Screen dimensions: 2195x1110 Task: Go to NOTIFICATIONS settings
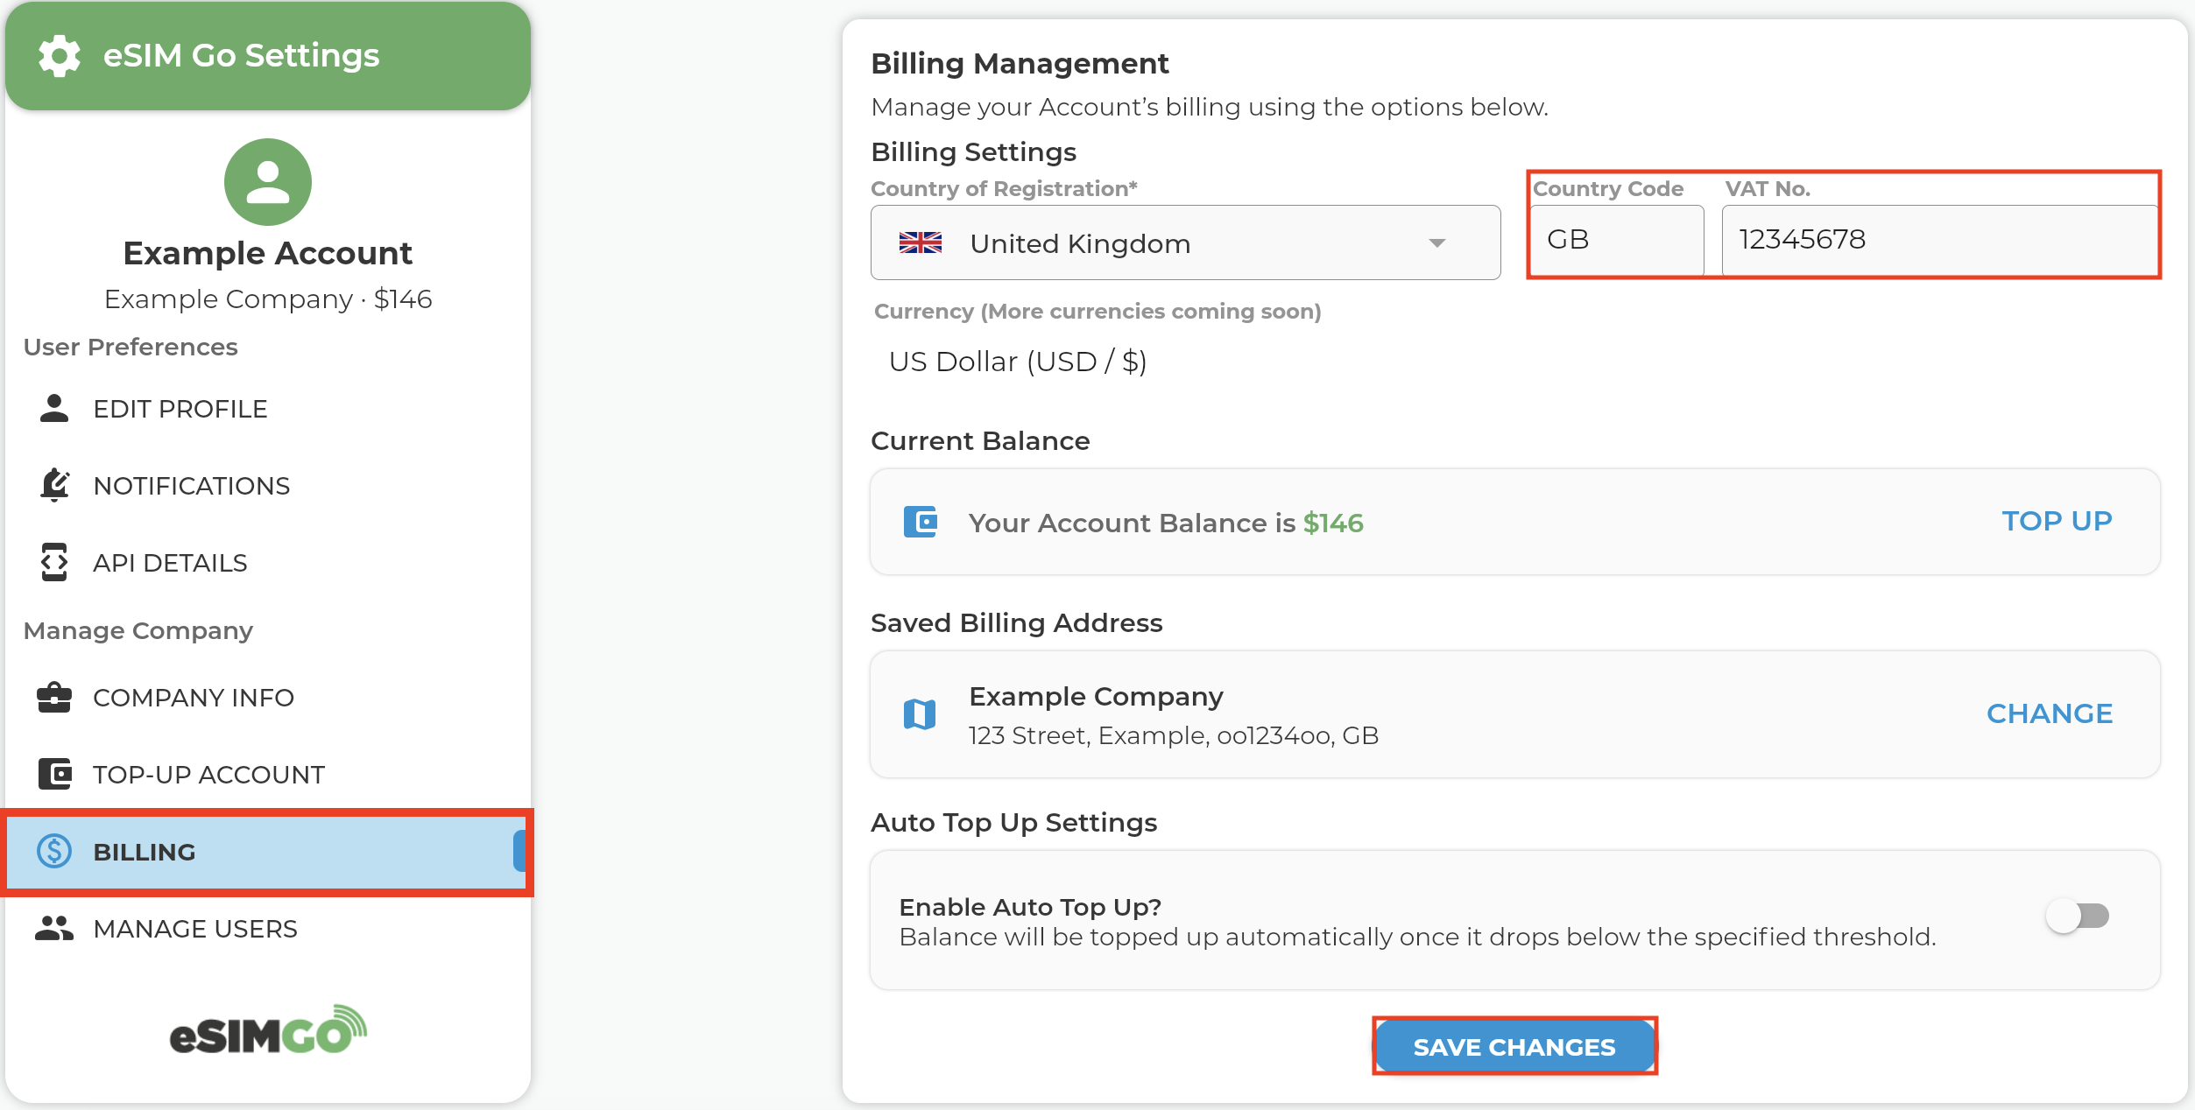(x=268, y=485)
